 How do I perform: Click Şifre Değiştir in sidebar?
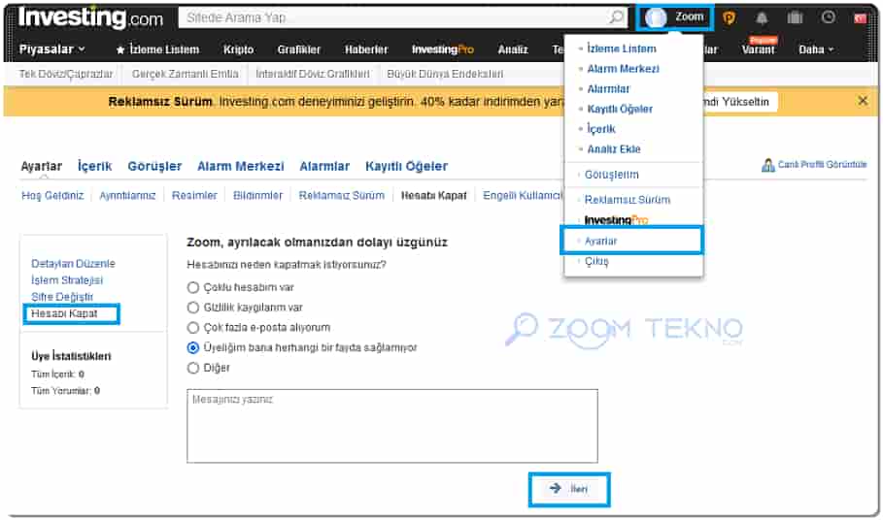(62, 296)
